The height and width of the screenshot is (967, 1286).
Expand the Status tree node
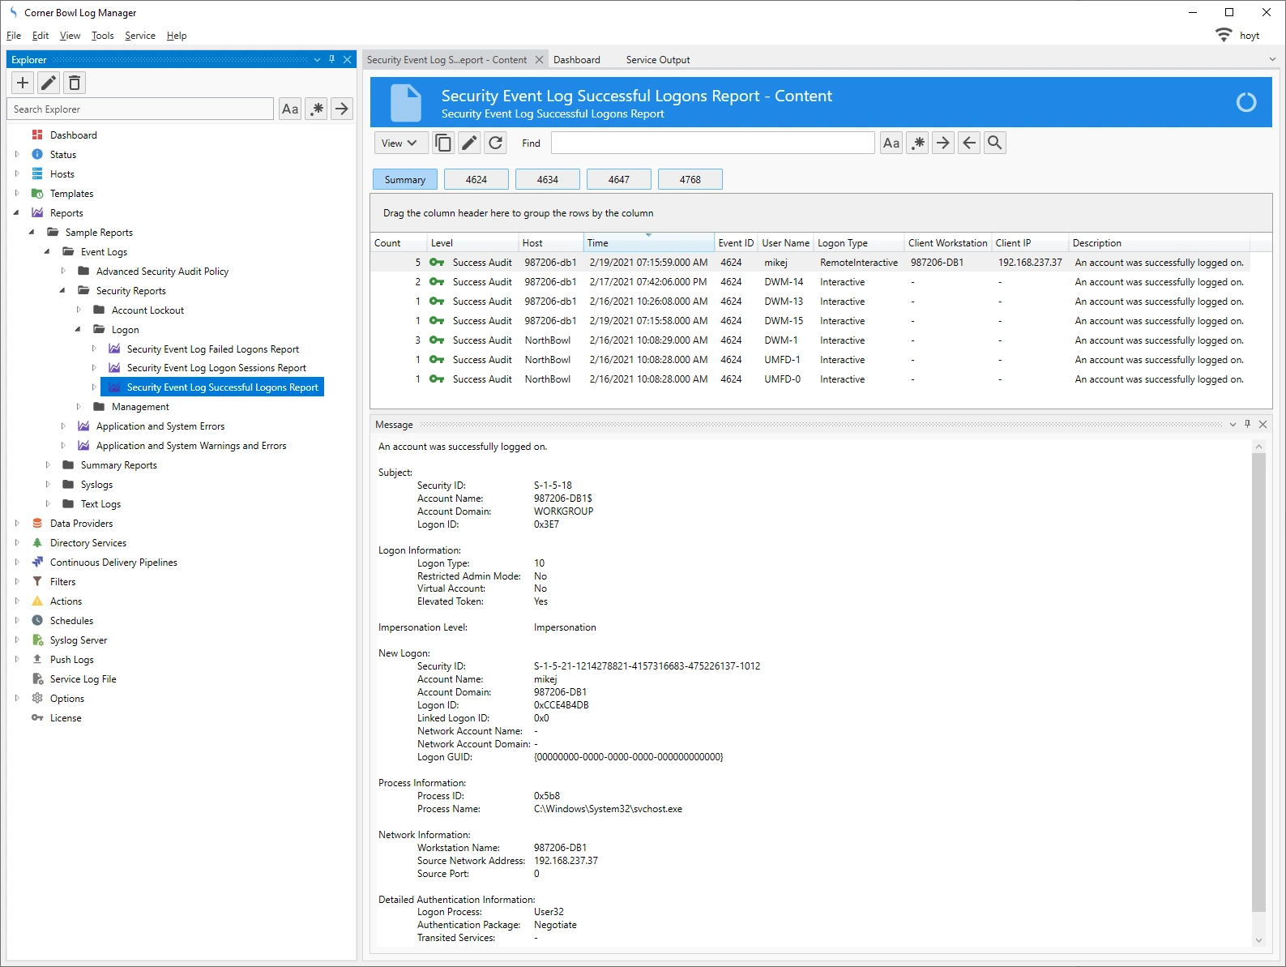(17, 154)
